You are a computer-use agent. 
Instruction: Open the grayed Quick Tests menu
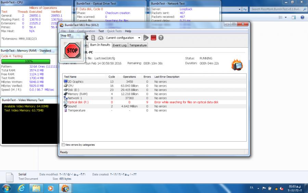[114, 31]
